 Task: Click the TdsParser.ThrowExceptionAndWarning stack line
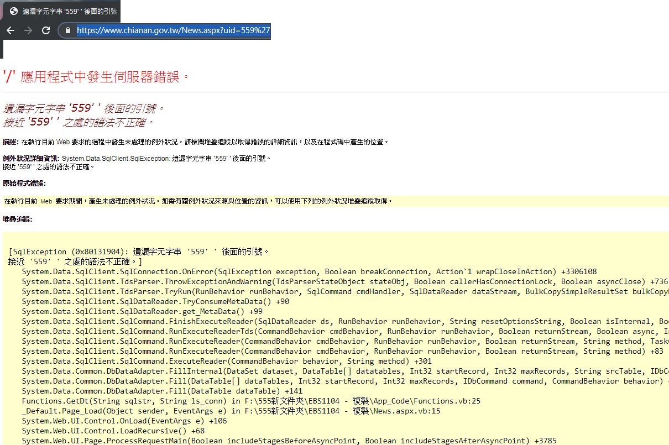[x=345, y=281]
